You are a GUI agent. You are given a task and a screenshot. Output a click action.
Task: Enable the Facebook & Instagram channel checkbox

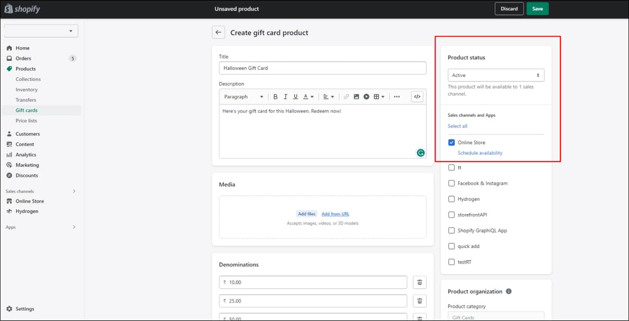click(x=451, y=183)
